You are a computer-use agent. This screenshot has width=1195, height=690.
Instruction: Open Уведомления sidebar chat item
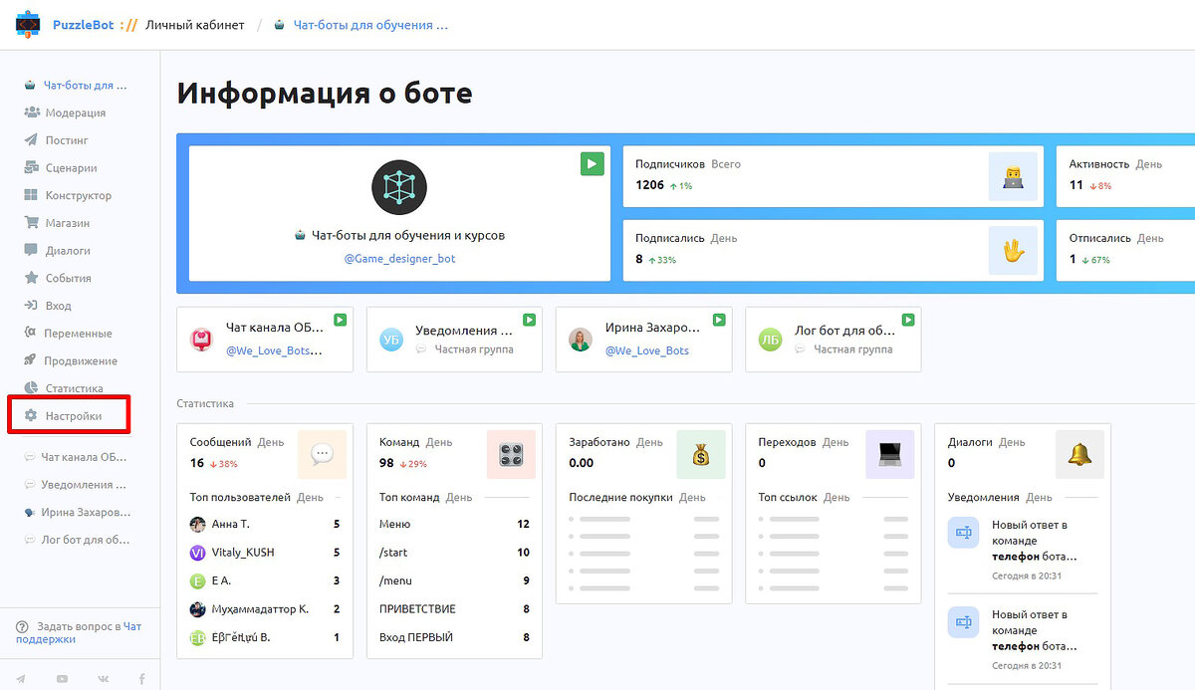coord(76,485)
